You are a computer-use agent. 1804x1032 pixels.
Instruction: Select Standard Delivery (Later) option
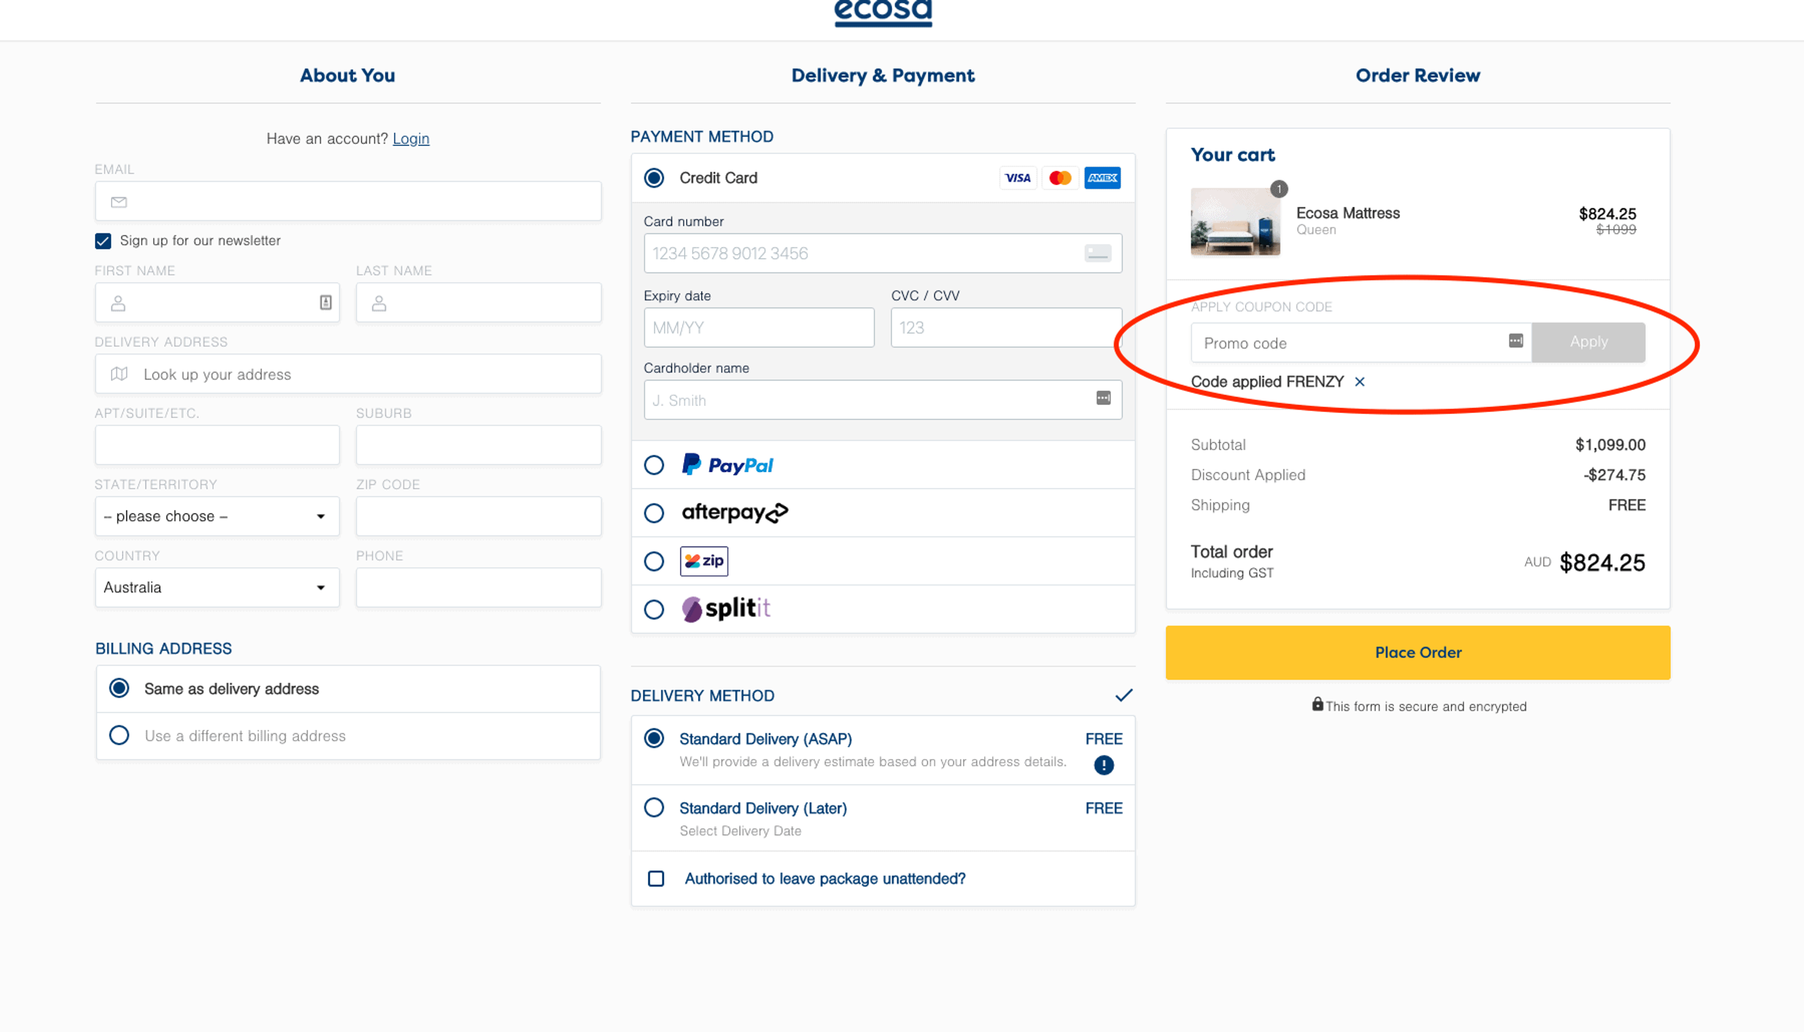tap(654, 808)
